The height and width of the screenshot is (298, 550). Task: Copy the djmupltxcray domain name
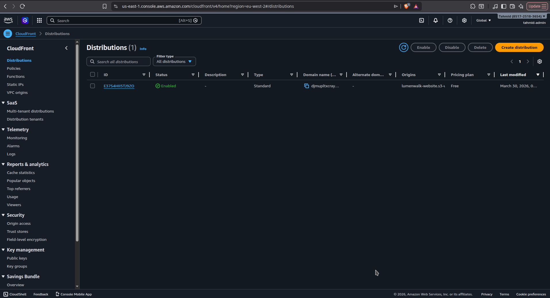point(307,86)
